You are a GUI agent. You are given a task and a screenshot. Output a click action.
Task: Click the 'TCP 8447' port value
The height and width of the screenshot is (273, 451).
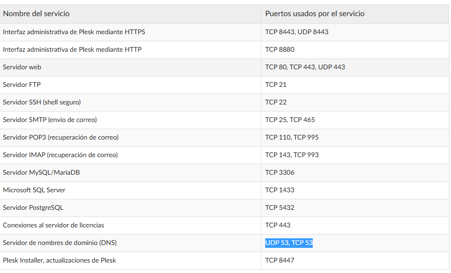point(279,260)
